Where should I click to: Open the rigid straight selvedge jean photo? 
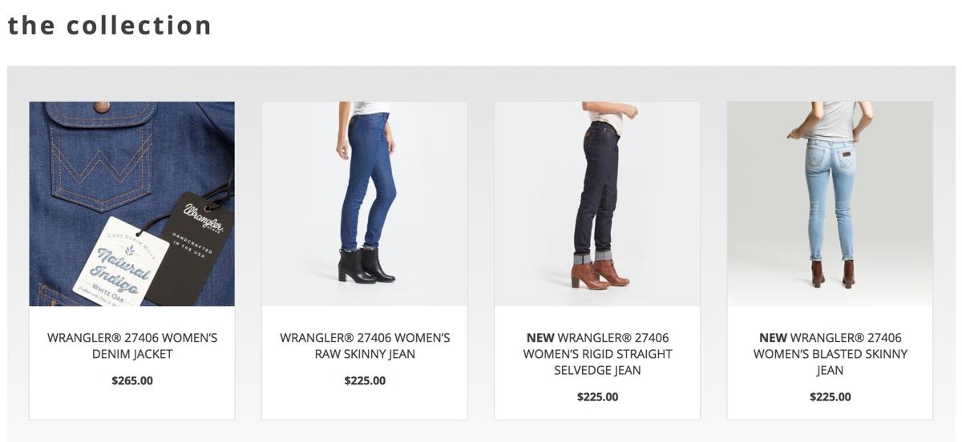point(597,203)
